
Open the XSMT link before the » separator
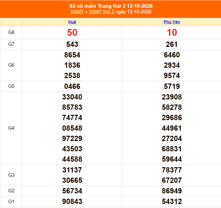pyautogui.click(x=77, y=12)
